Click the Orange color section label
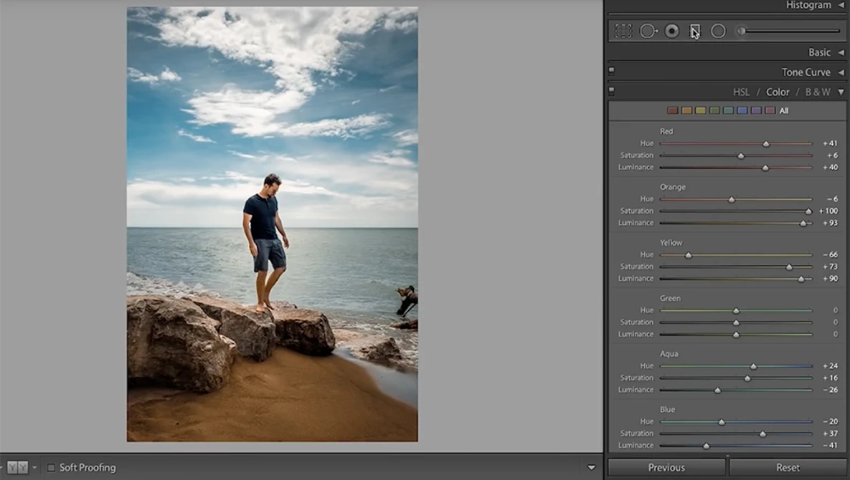850x480 pixels. click(673, 187)
